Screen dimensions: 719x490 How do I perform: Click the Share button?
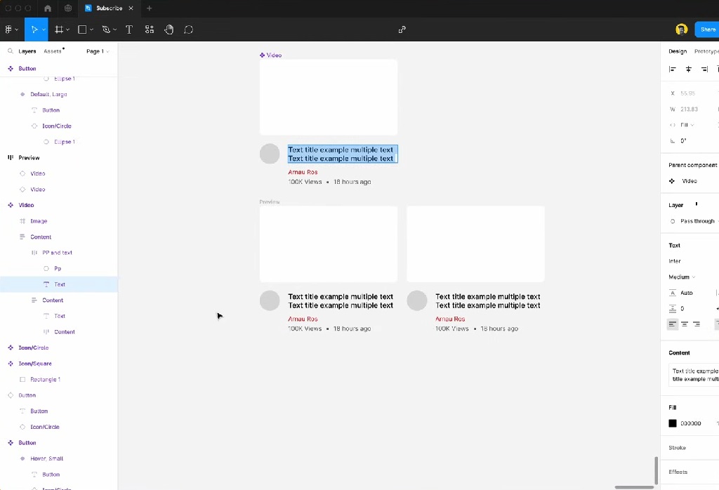(x=708, y=29)
